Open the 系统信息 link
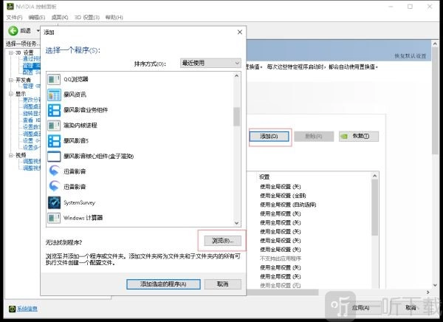This screenshot has height=322, width=443. click(x=27, y=308)
